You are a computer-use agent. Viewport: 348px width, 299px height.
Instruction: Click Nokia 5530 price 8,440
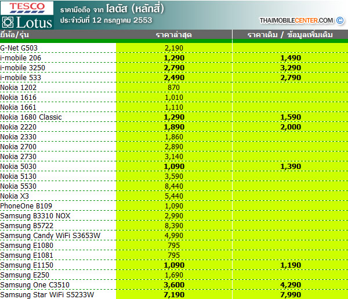coord(174,186)
